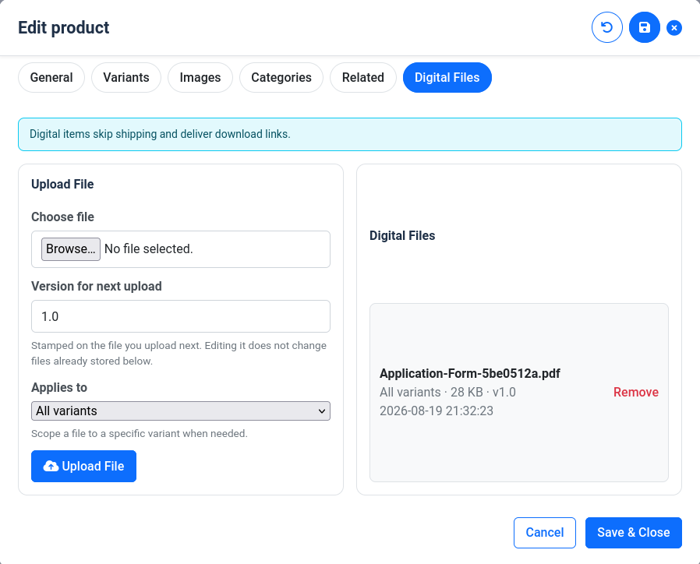Select the Digital Files tab

click(x=447, y=78)
